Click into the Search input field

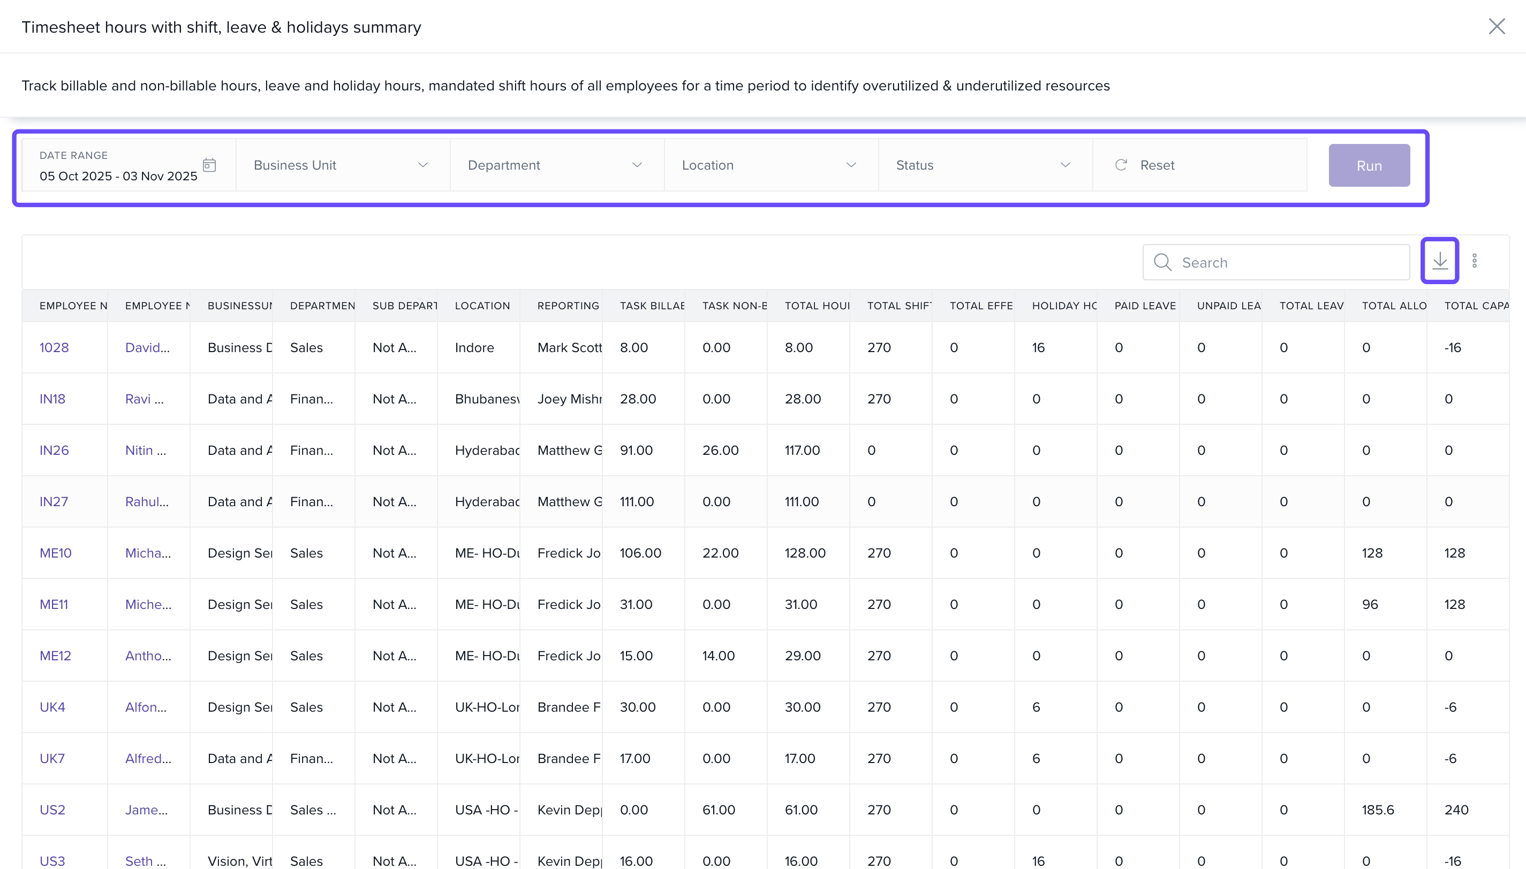tap(1289, 262)
